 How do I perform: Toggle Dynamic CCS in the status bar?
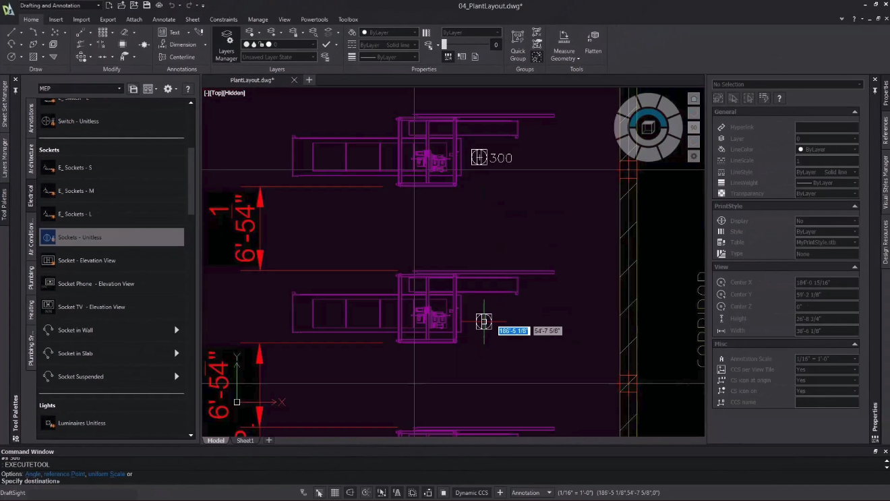click(471, 493)
